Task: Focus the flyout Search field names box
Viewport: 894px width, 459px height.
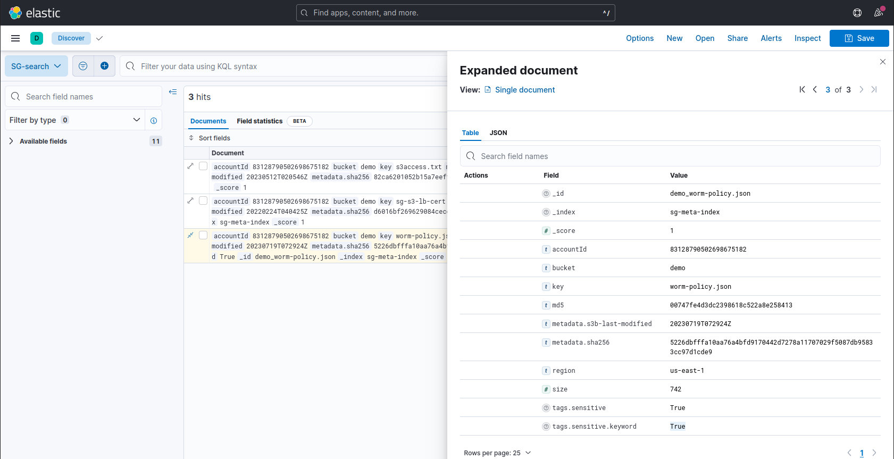Action: pyautogui.click(x=670, y=156)
